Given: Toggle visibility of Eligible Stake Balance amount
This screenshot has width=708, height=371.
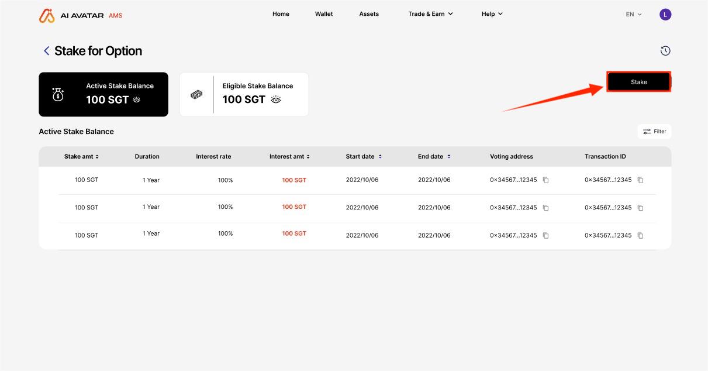Looking at the screenshot, I should (x=276, y=99).
